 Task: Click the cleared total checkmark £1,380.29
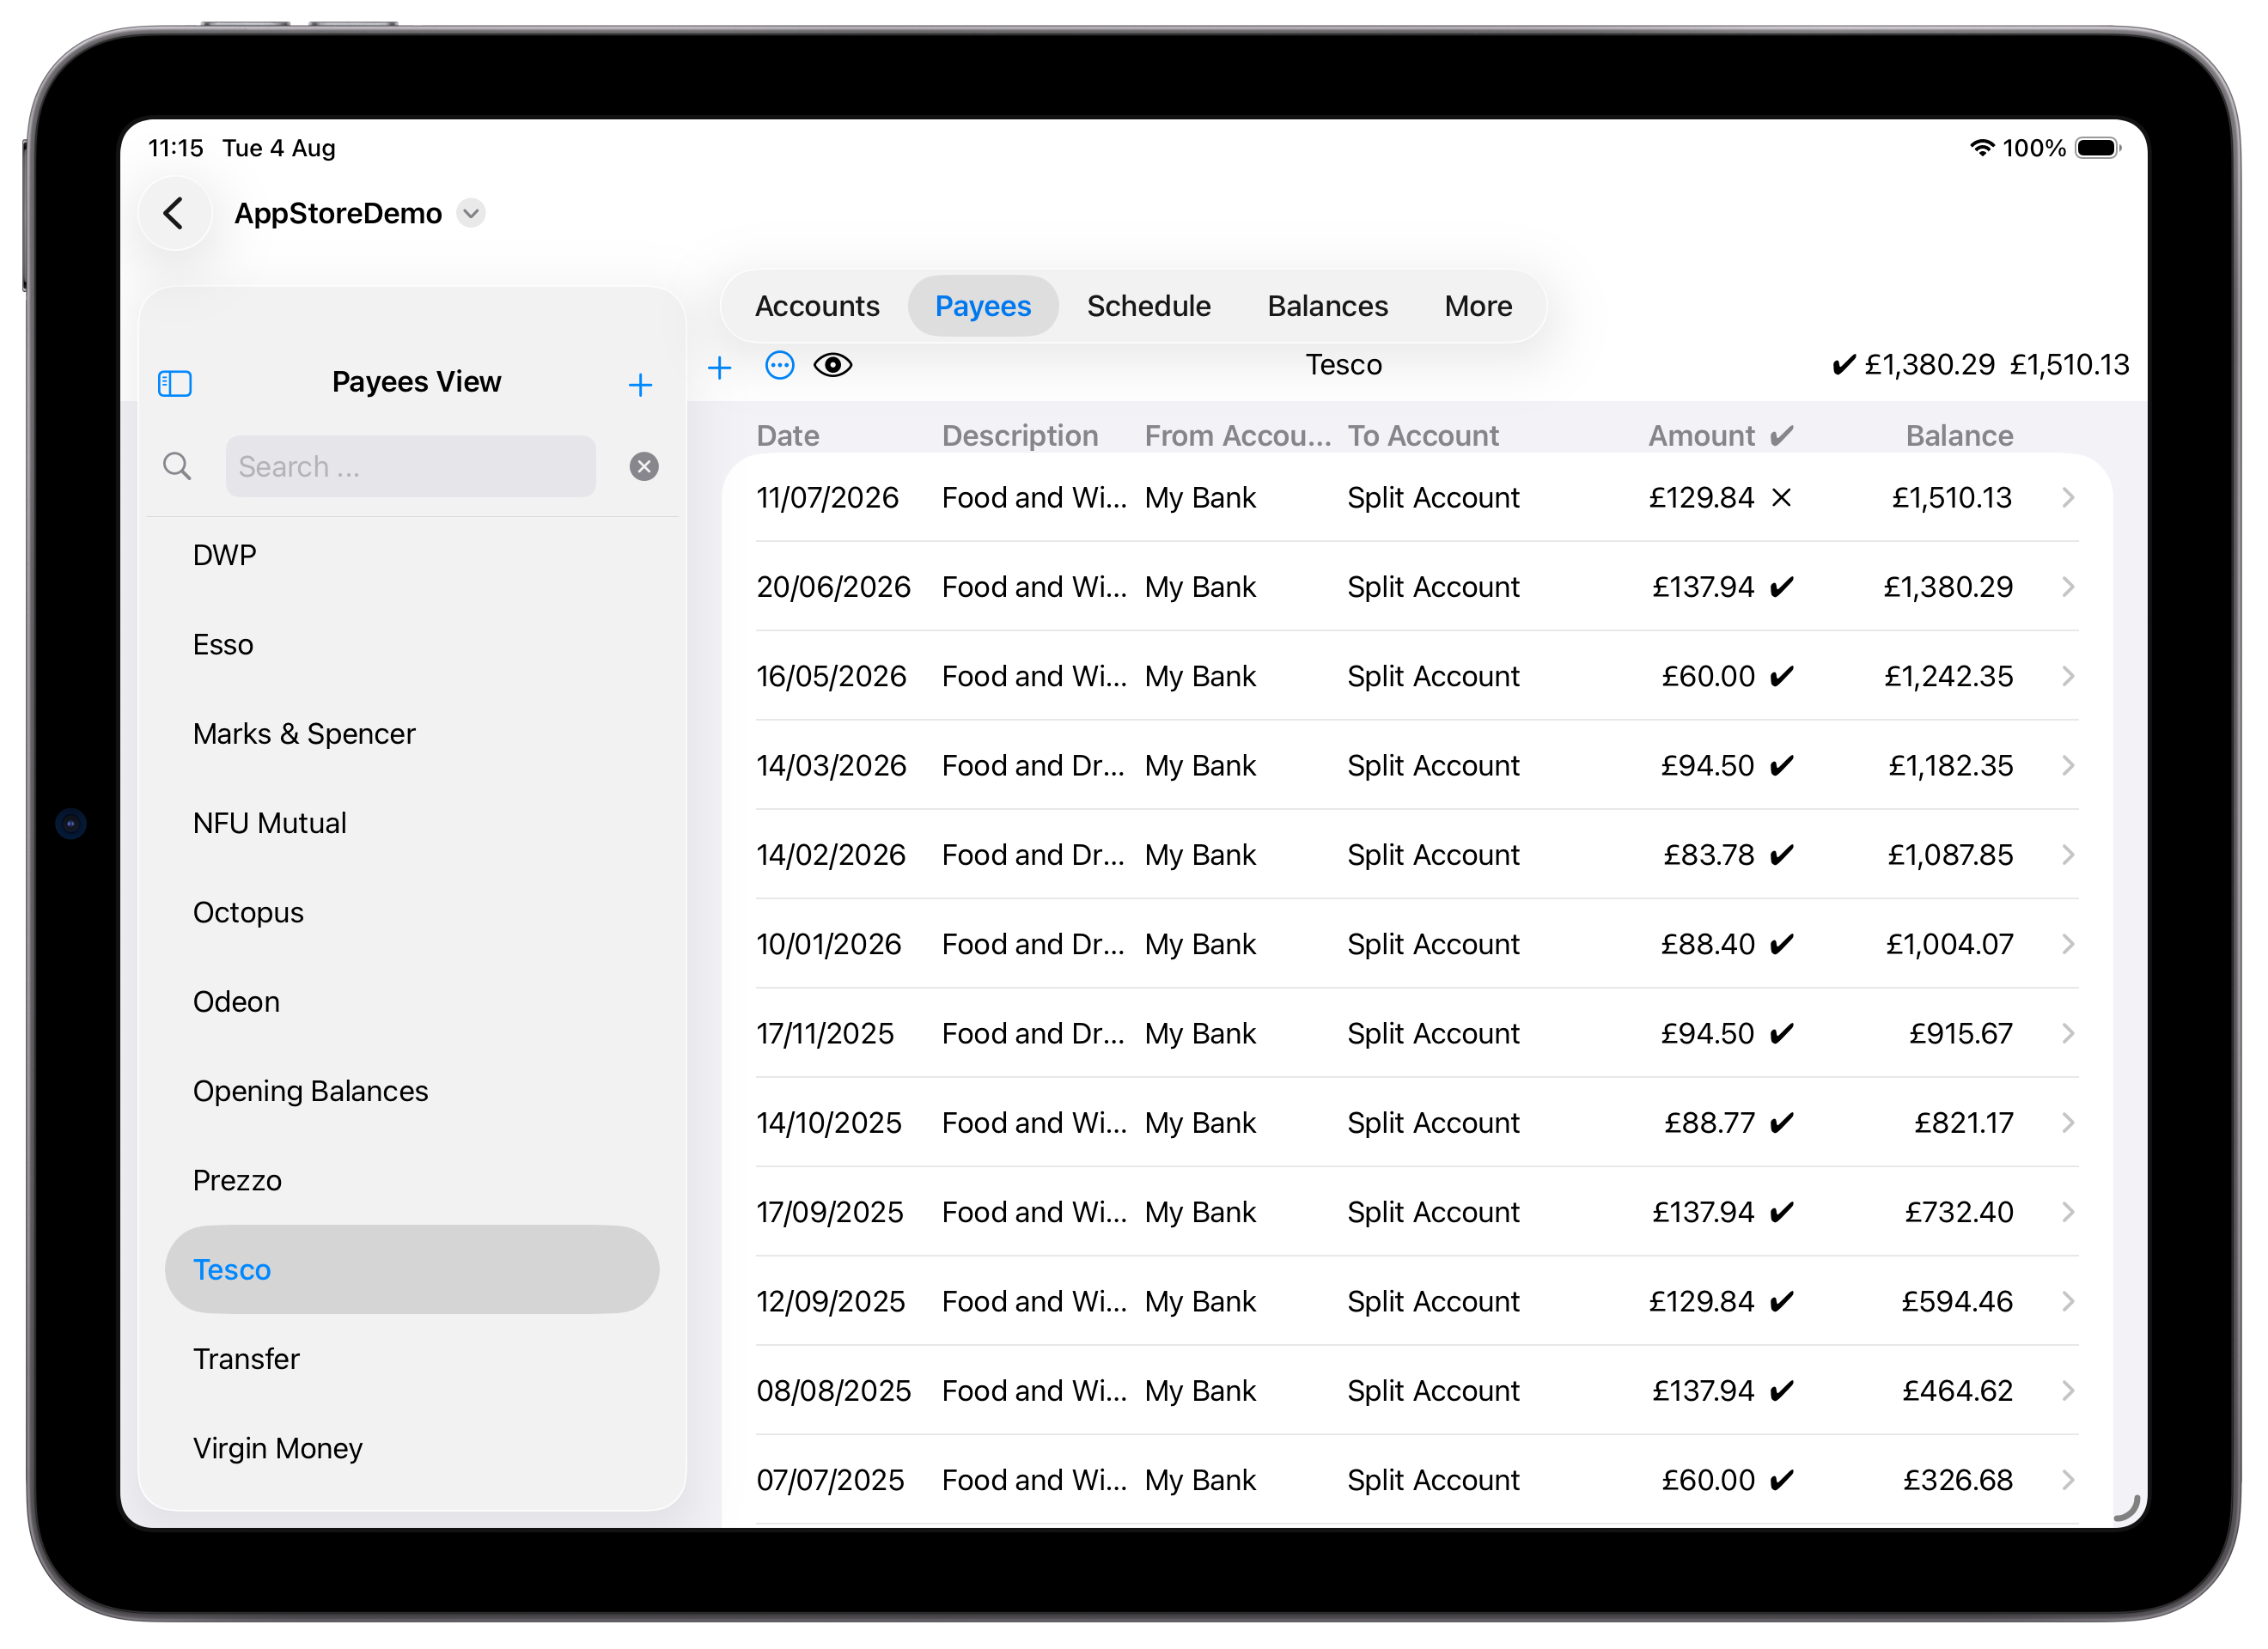1912,365
